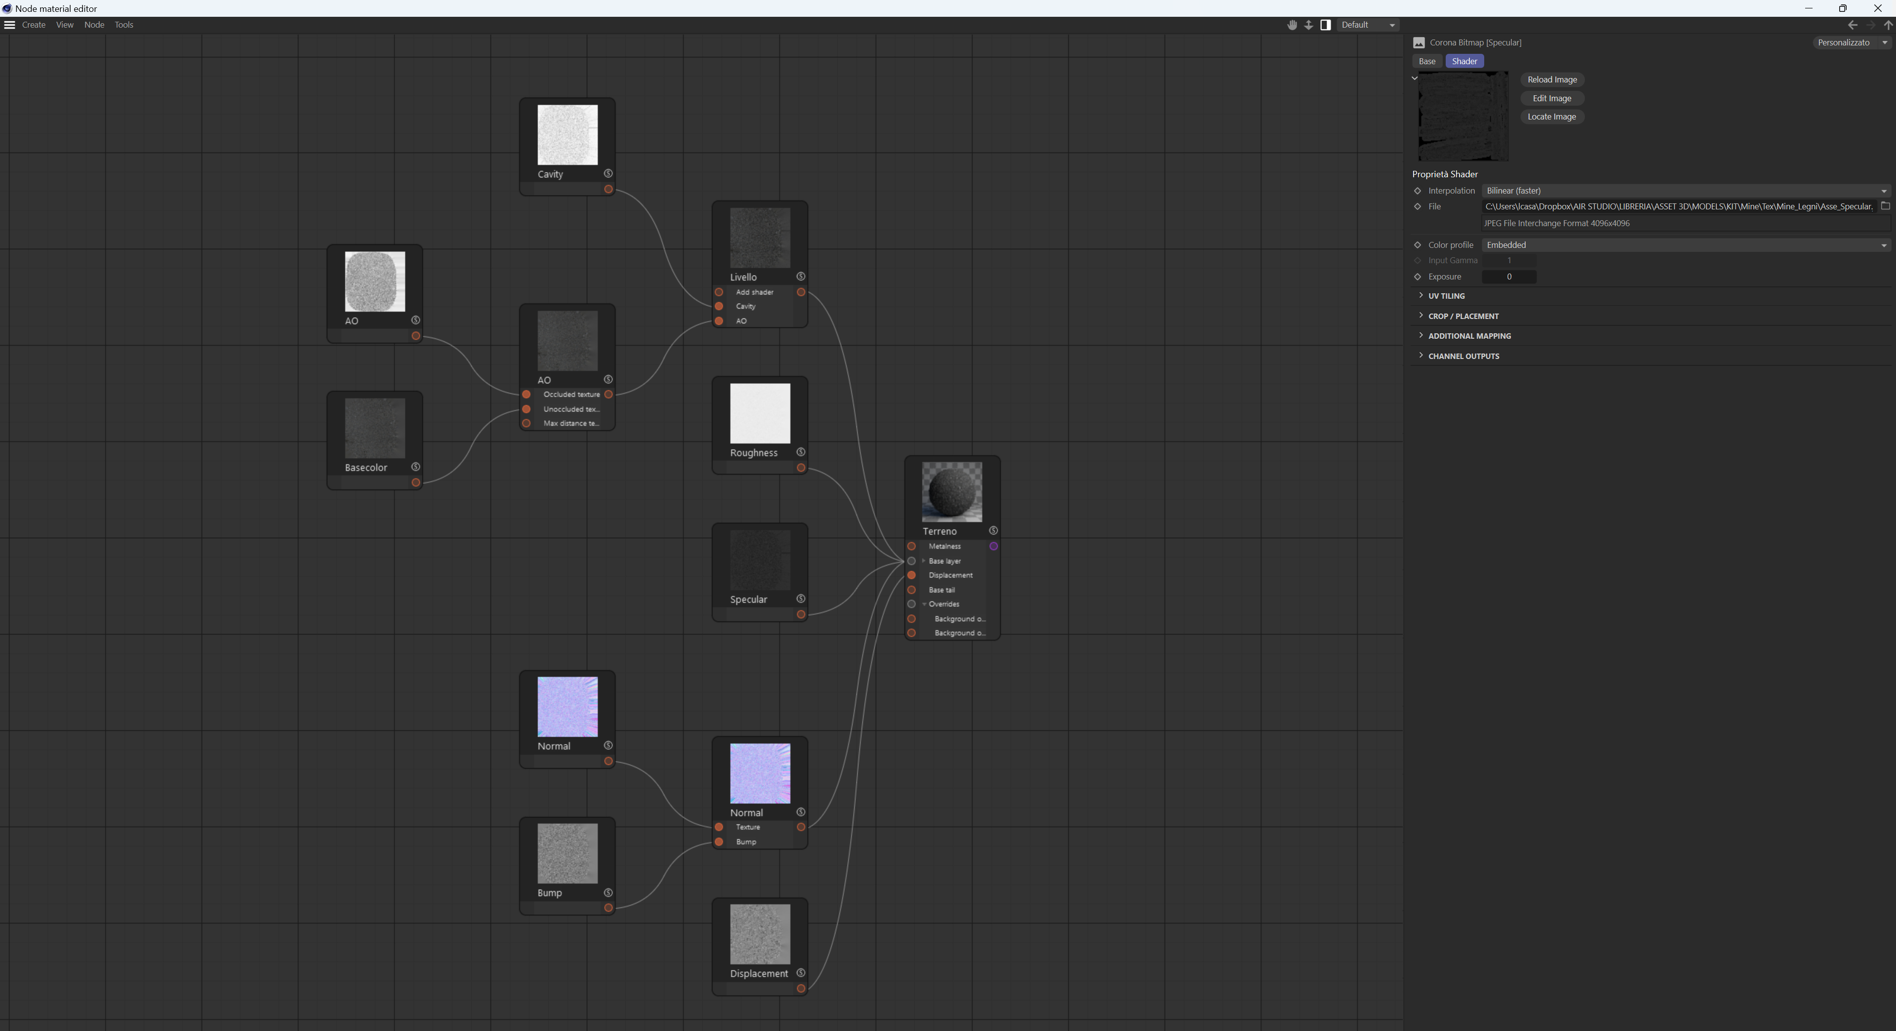The image size is (1896, 1031).
Task: Click the back arrow in attribute panel
Action: coord(1853,25)
